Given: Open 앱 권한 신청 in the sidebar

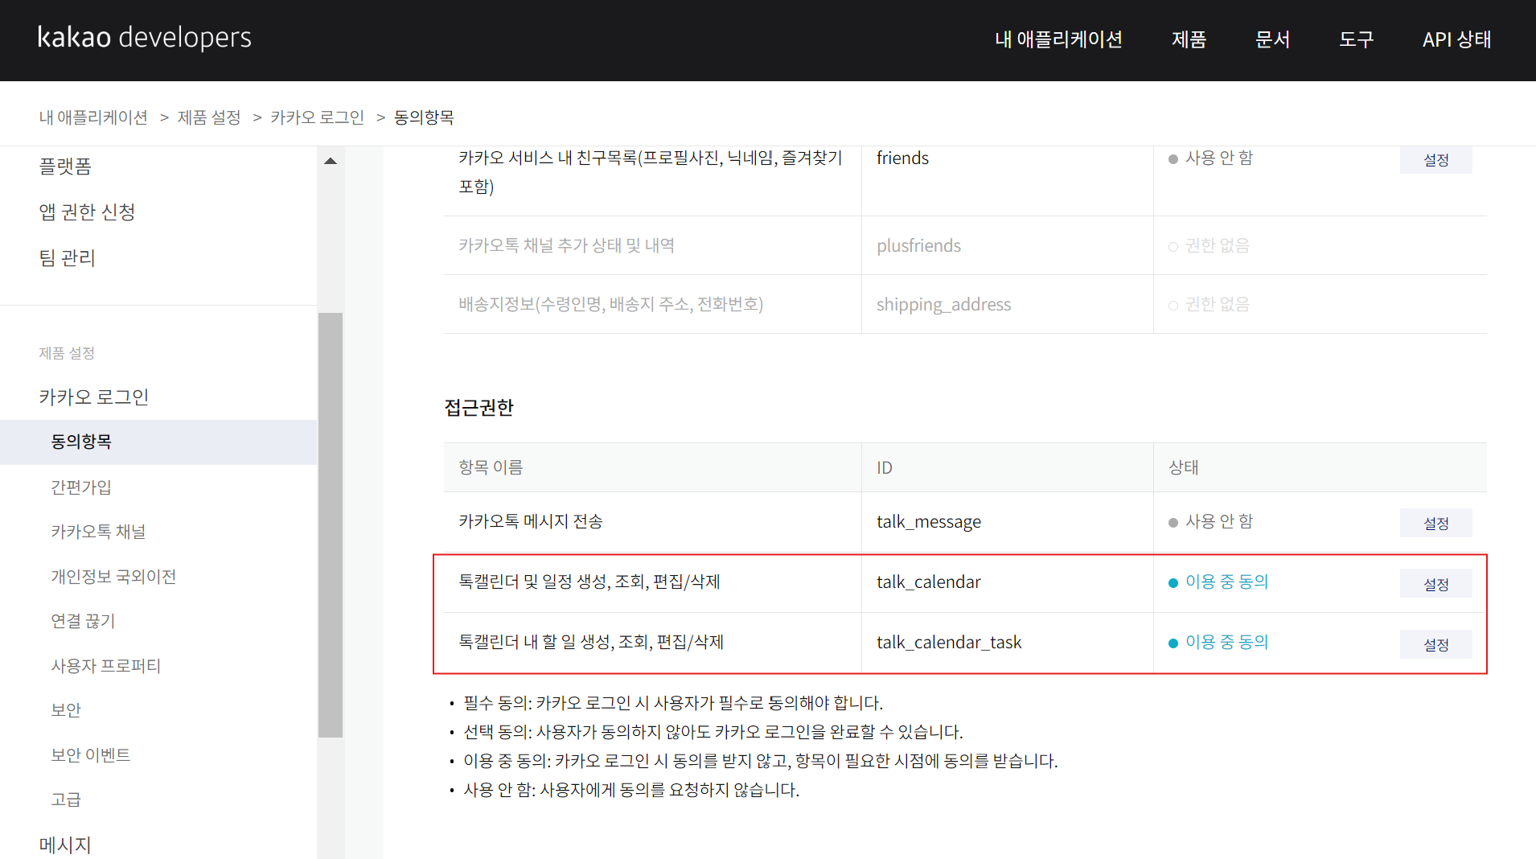Looking at the screenshot, I should pyautogui.click(x=87, y=212).
